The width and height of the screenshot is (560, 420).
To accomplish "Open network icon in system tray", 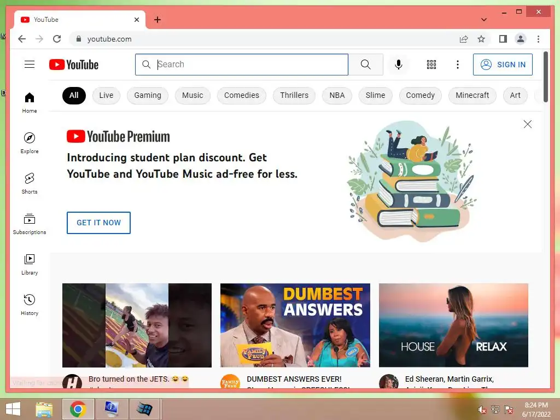I will point(495,410).
